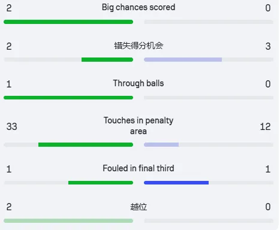
Task: Click the home value 33 for touches
Action: coord(12,126)
